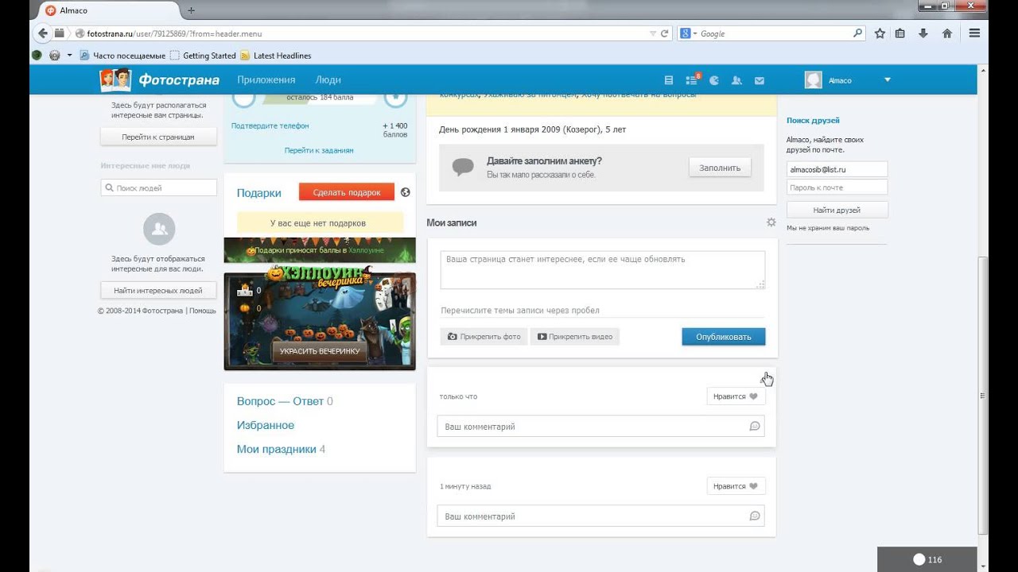Screen dimensions: 1018x572
Task: Click the new post text area
Action: coord(603,270)
